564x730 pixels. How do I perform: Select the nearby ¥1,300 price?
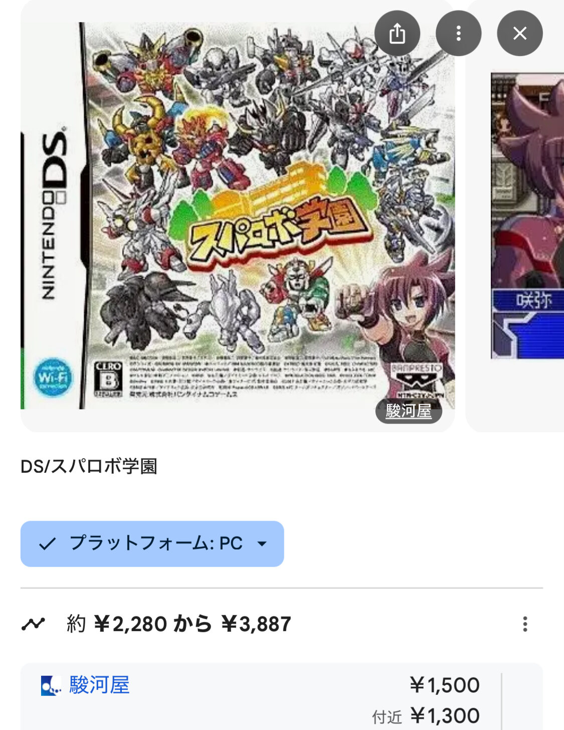pos(445,716)
